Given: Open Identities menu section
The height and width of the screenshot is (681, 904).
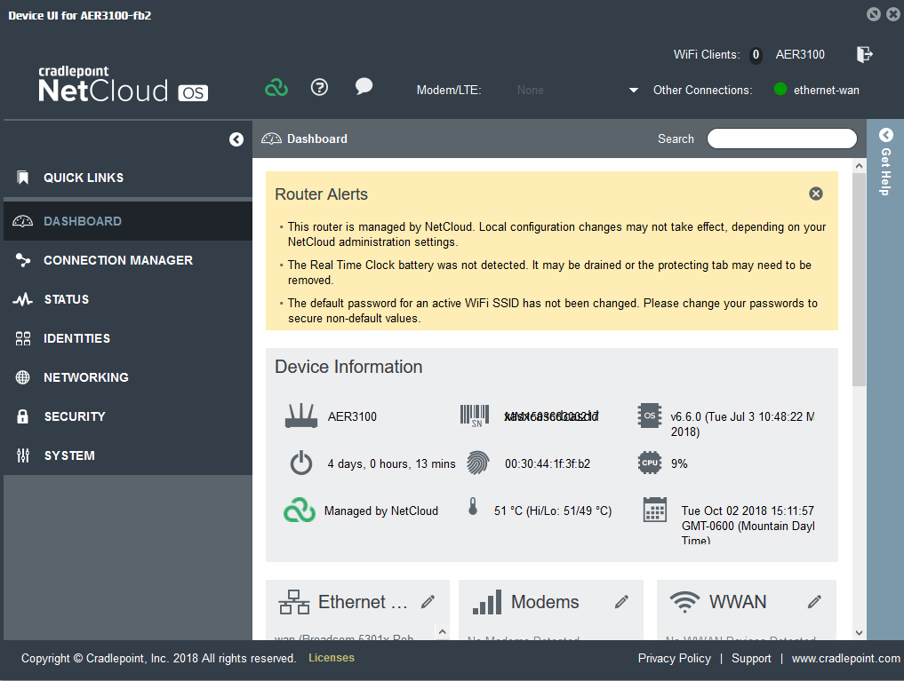Looking at the screenshot, I should pos(128,338).
